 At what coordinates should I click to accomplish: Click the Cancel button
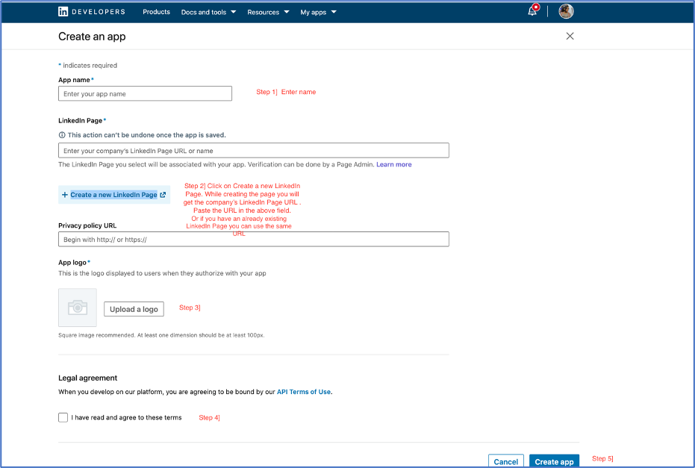point(505,461)
